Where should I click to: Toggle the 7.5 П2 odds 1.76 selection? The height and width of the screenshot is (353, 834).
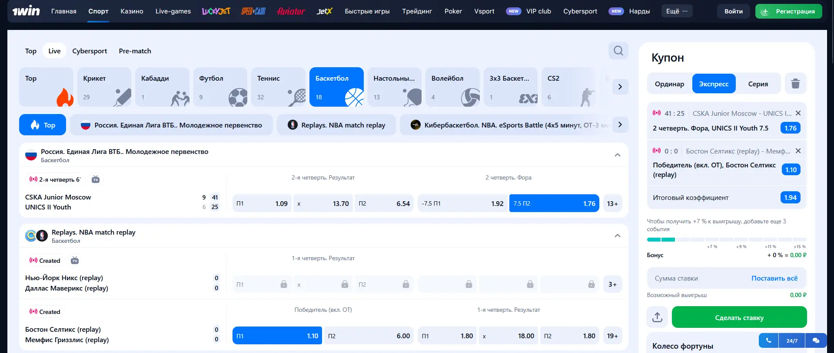554,203
